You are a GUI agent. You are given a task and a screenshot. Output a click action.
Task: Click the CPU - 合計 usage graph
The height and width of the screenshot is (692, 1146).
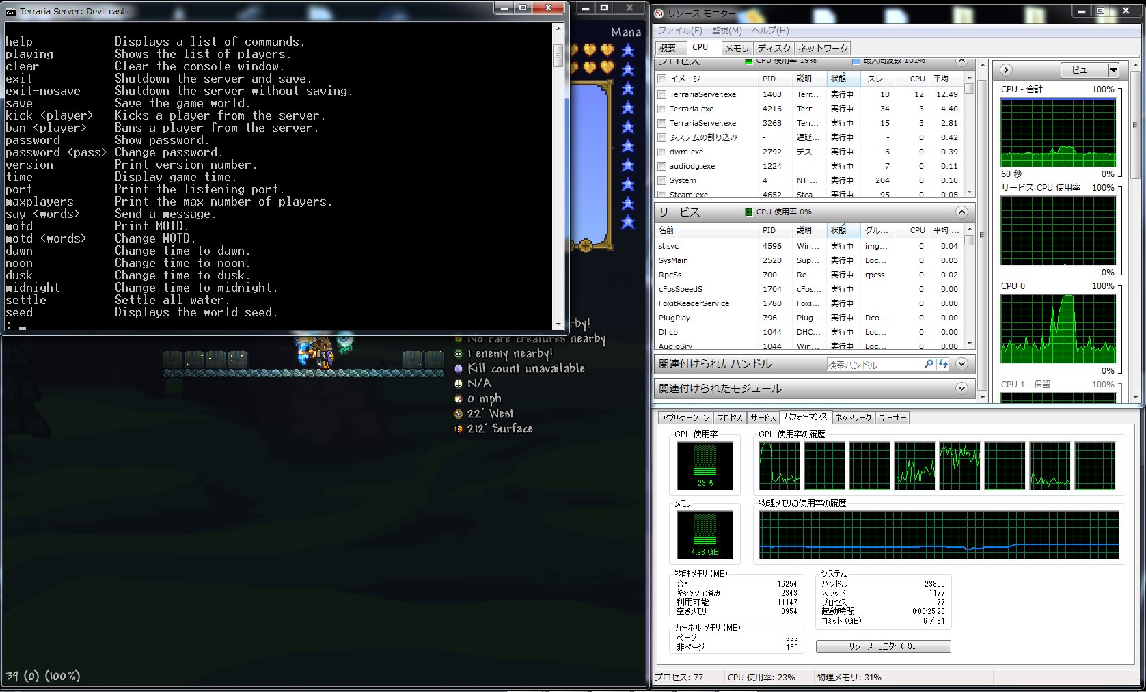[1058, 133]
